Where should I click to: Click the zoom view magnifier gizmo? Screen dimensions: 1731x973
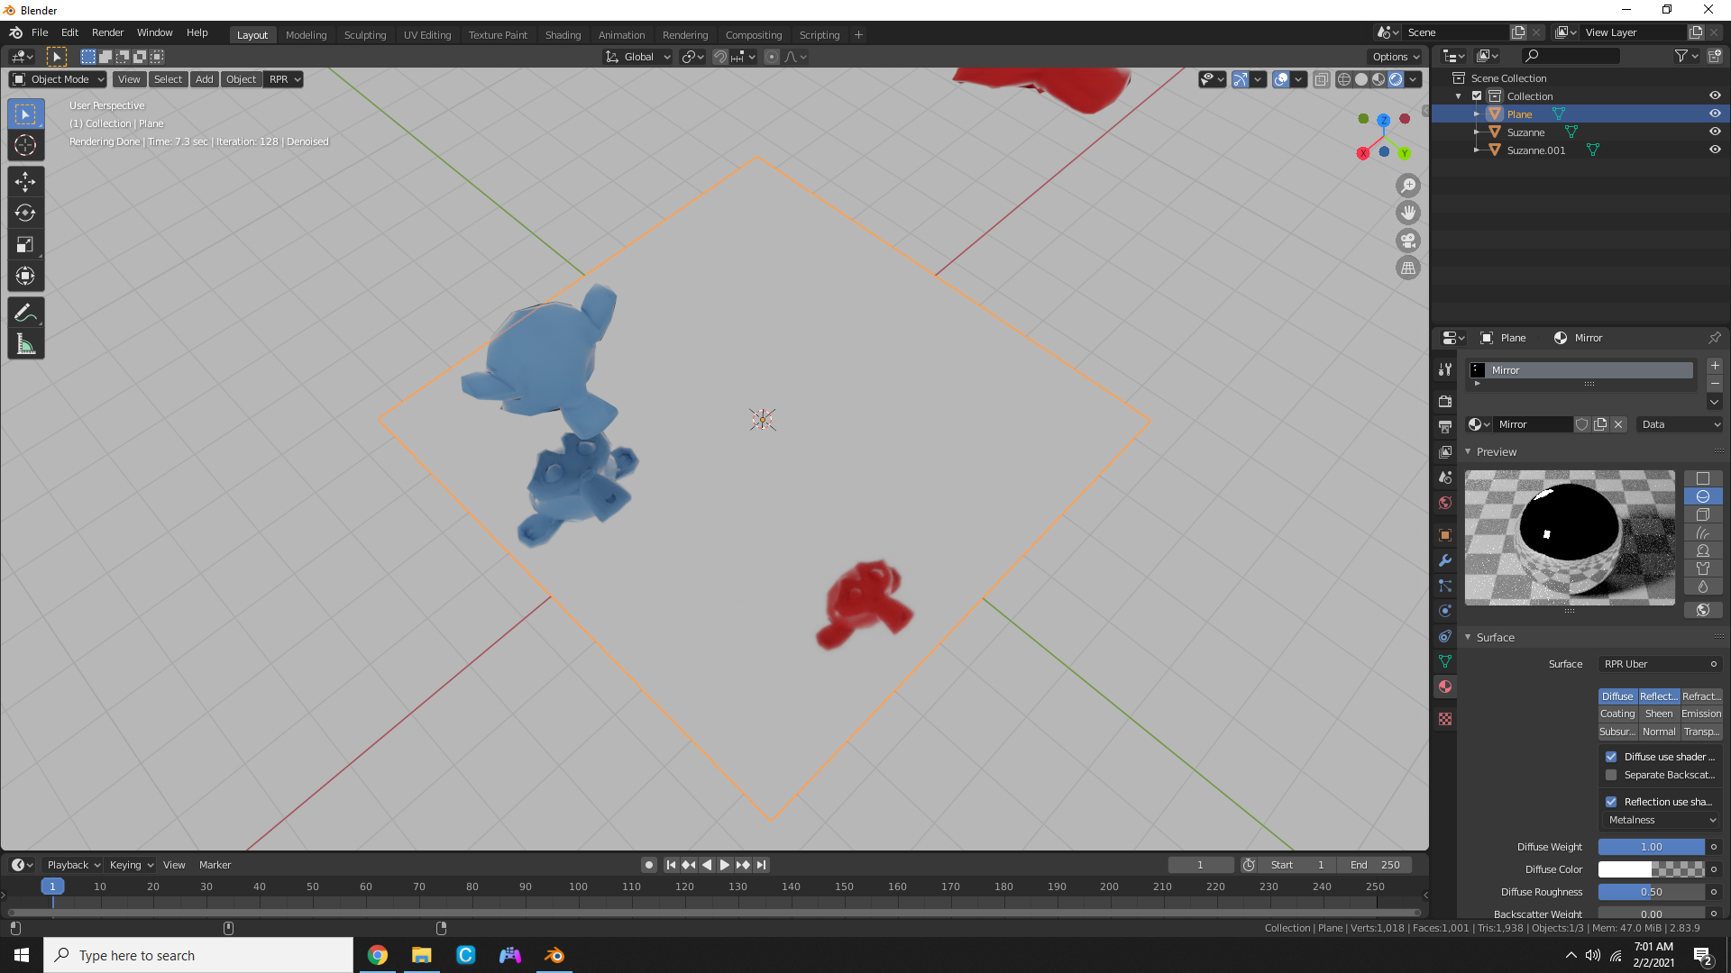click(x=1407, y=186)
